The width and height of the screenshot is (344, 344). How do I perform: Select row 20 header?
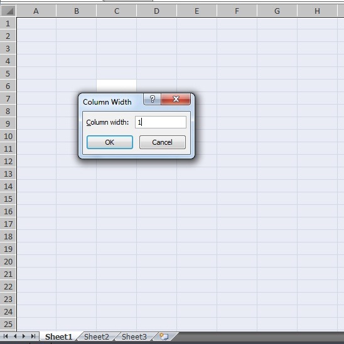tap(8, 261)
